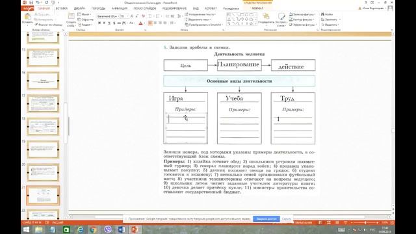The height and width of the screenshot is (234, 416).
Task: Open the font size dropdown
Action: 127,16
